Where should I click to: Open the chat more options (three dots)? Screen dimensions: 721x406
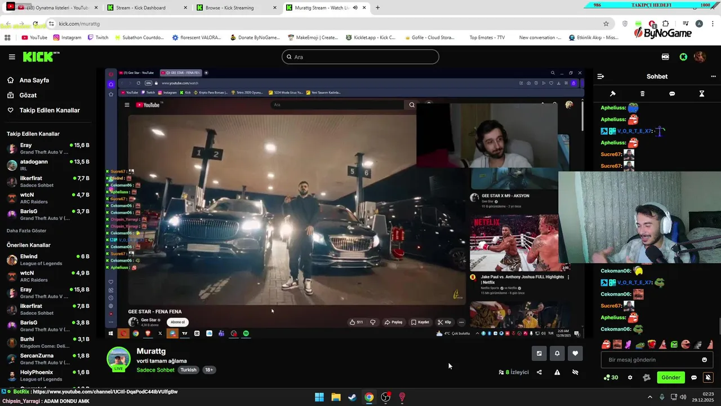(713, 76)
